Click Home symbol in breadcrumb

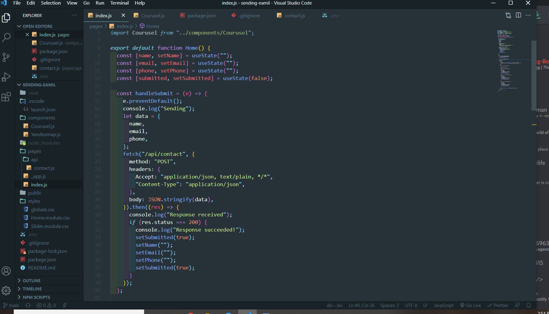(x=150, y=26)
